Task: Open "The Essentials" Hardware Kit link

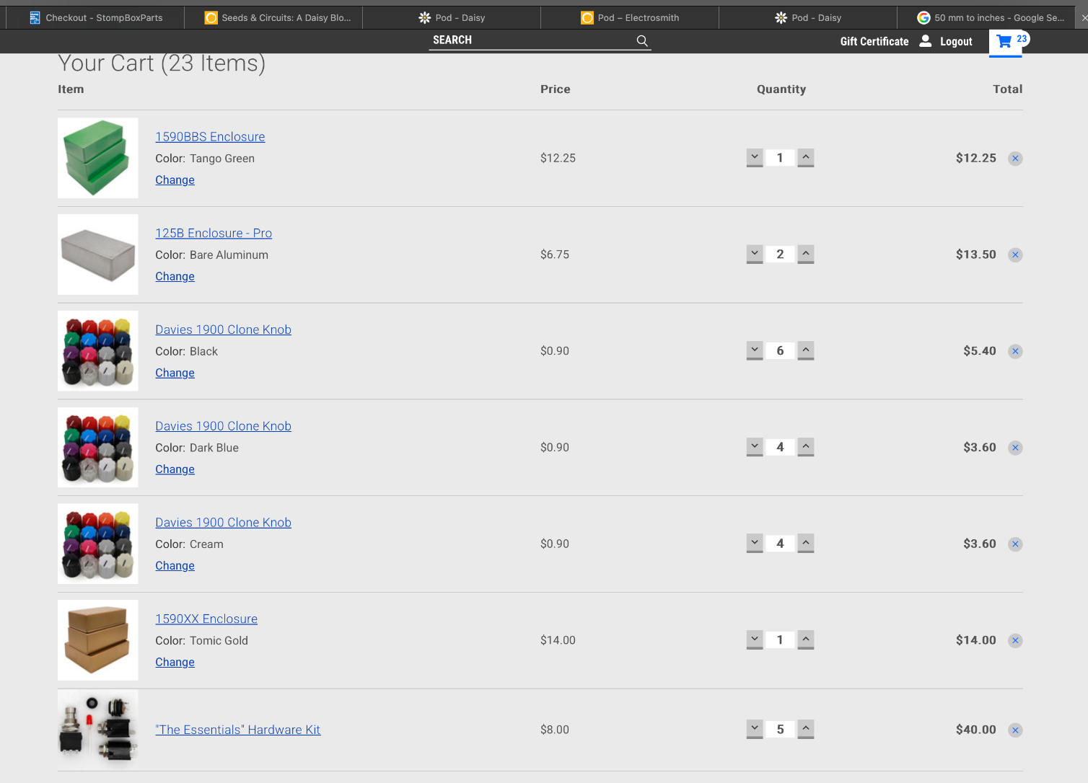Action: click(237, 730)
